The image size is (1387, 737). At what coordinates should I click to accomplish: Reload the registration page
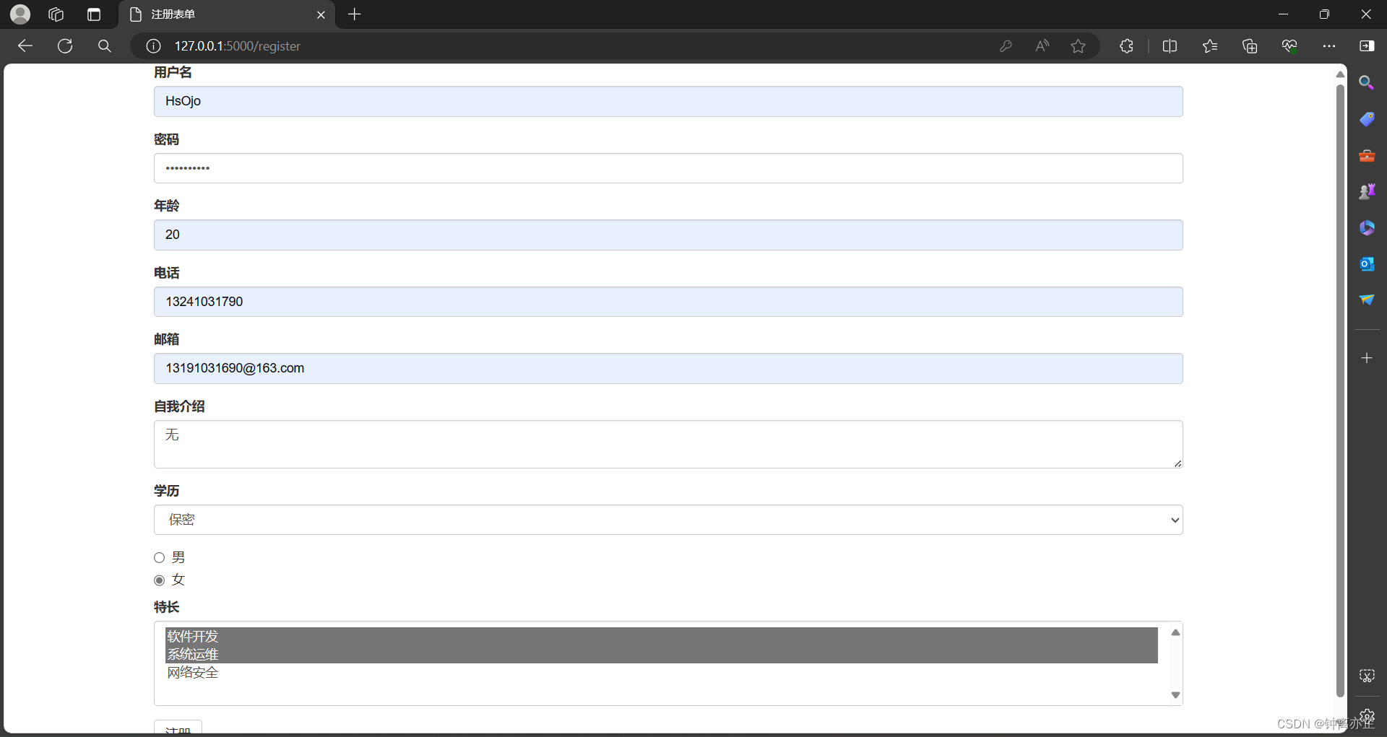pyautogui.click(x=64, y=45)
